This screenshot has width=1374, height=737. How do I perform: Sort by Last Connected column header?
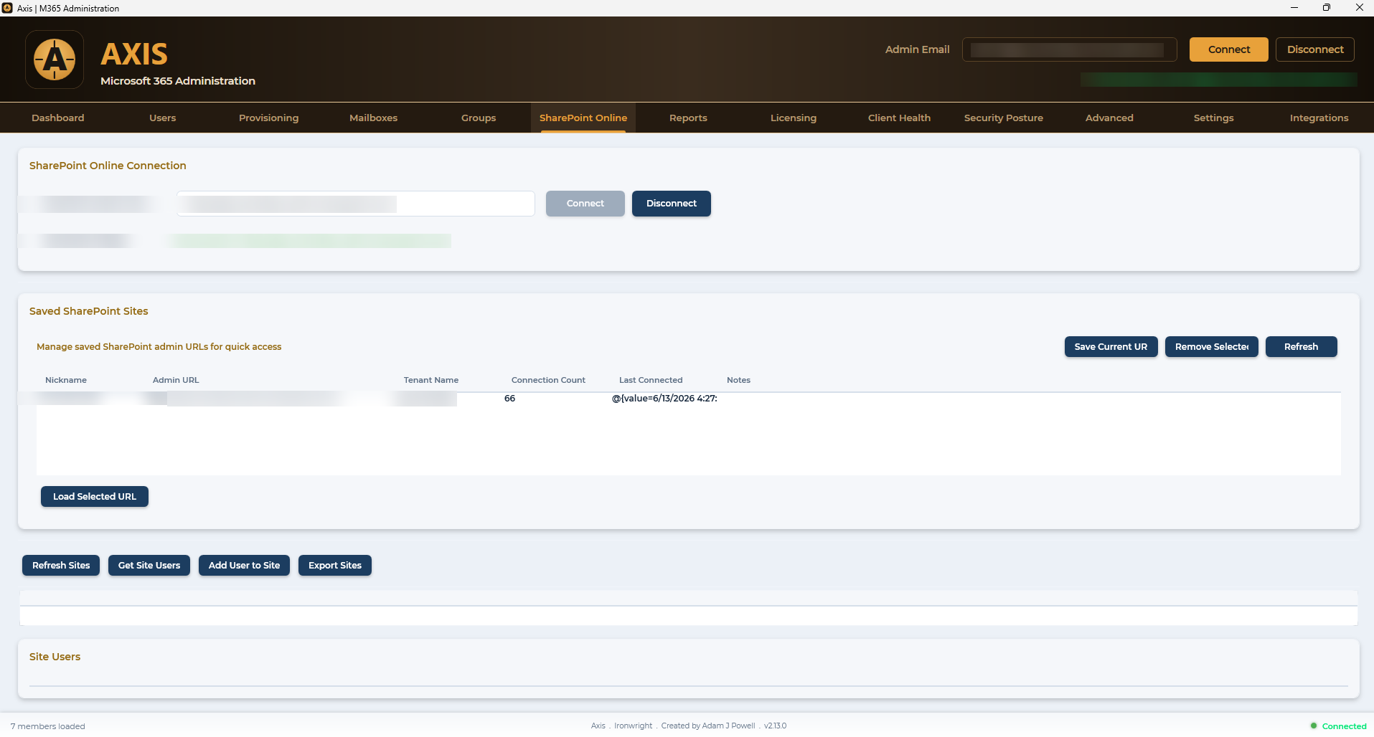coord(651,381)
